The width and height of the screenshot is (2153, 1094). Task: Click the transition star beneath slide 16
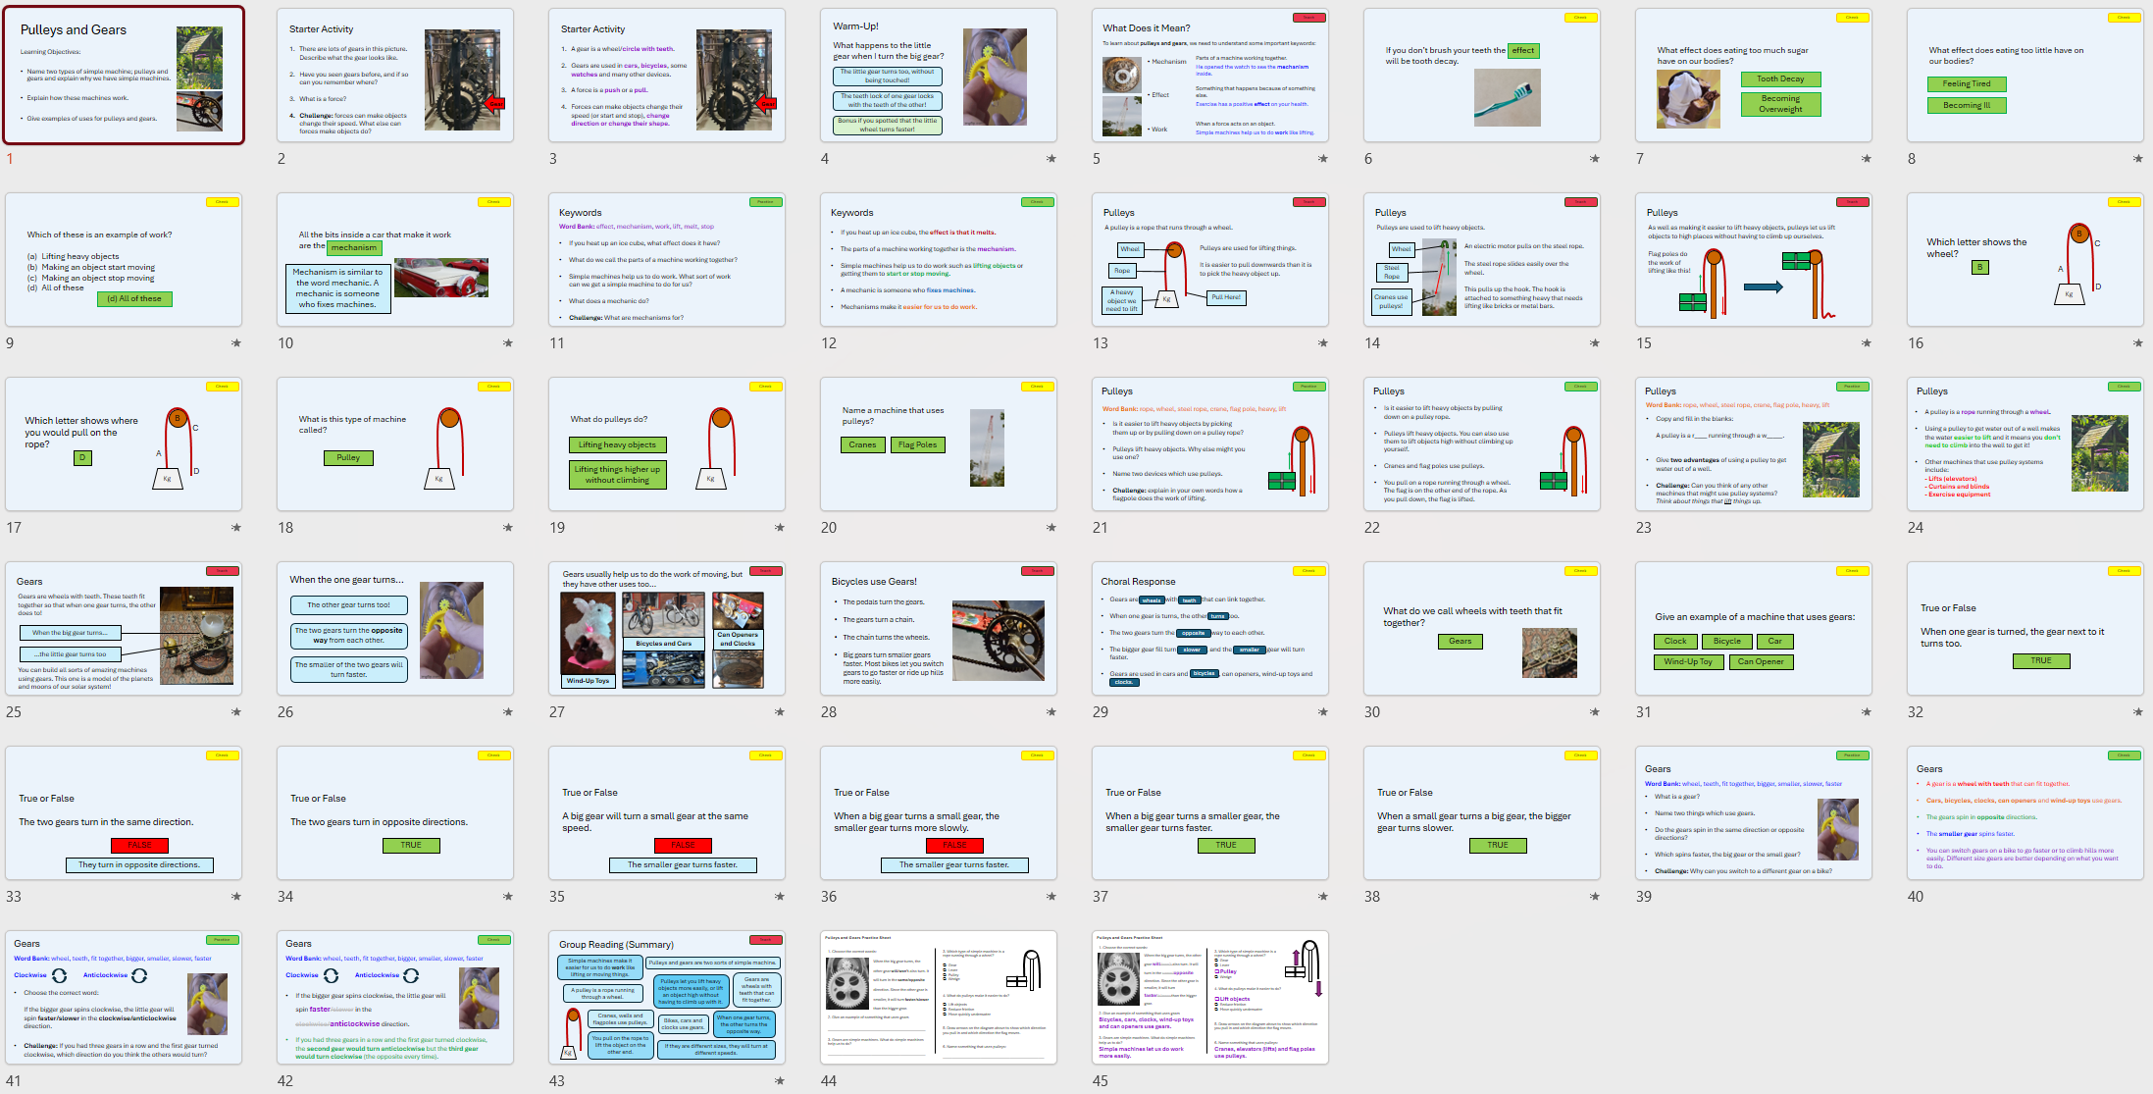(2137, 343)
